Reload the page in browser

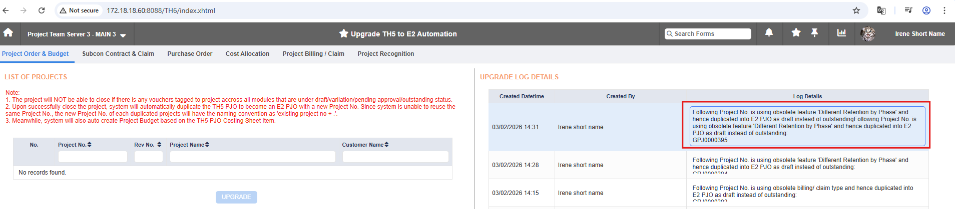click(42, 10)
